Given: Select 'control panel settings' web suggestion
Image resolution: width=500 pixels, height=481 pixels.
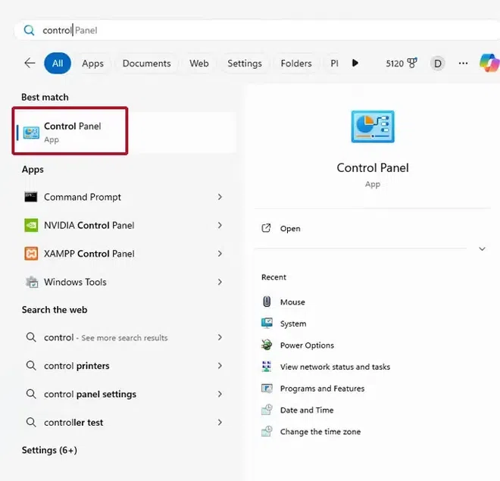Looking at the screenshot, I should coord(124,394).
